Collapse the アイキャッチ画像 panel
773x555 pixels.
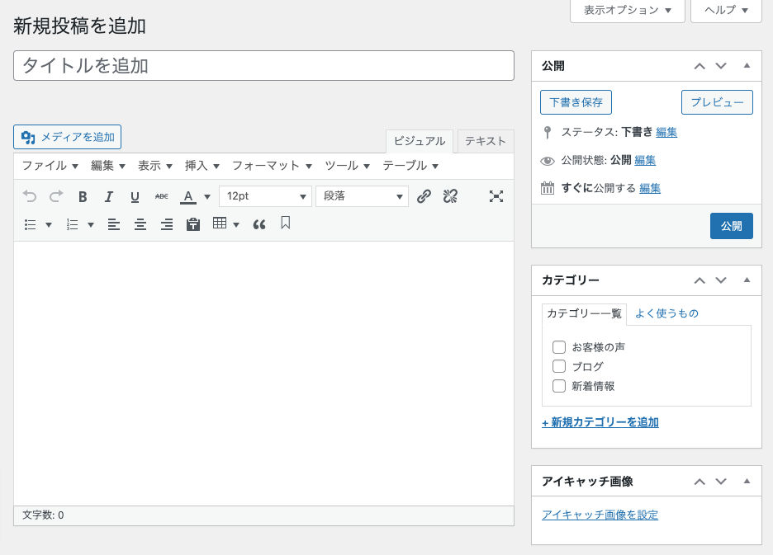(747, 481)
